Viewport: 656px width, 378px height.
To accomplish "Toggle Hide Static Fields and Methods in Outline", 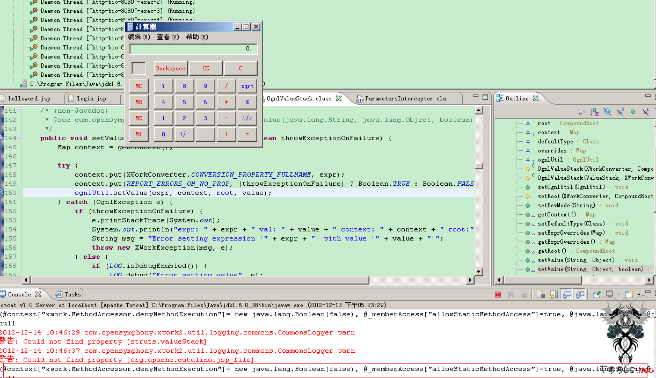I will tap(621, 112).
